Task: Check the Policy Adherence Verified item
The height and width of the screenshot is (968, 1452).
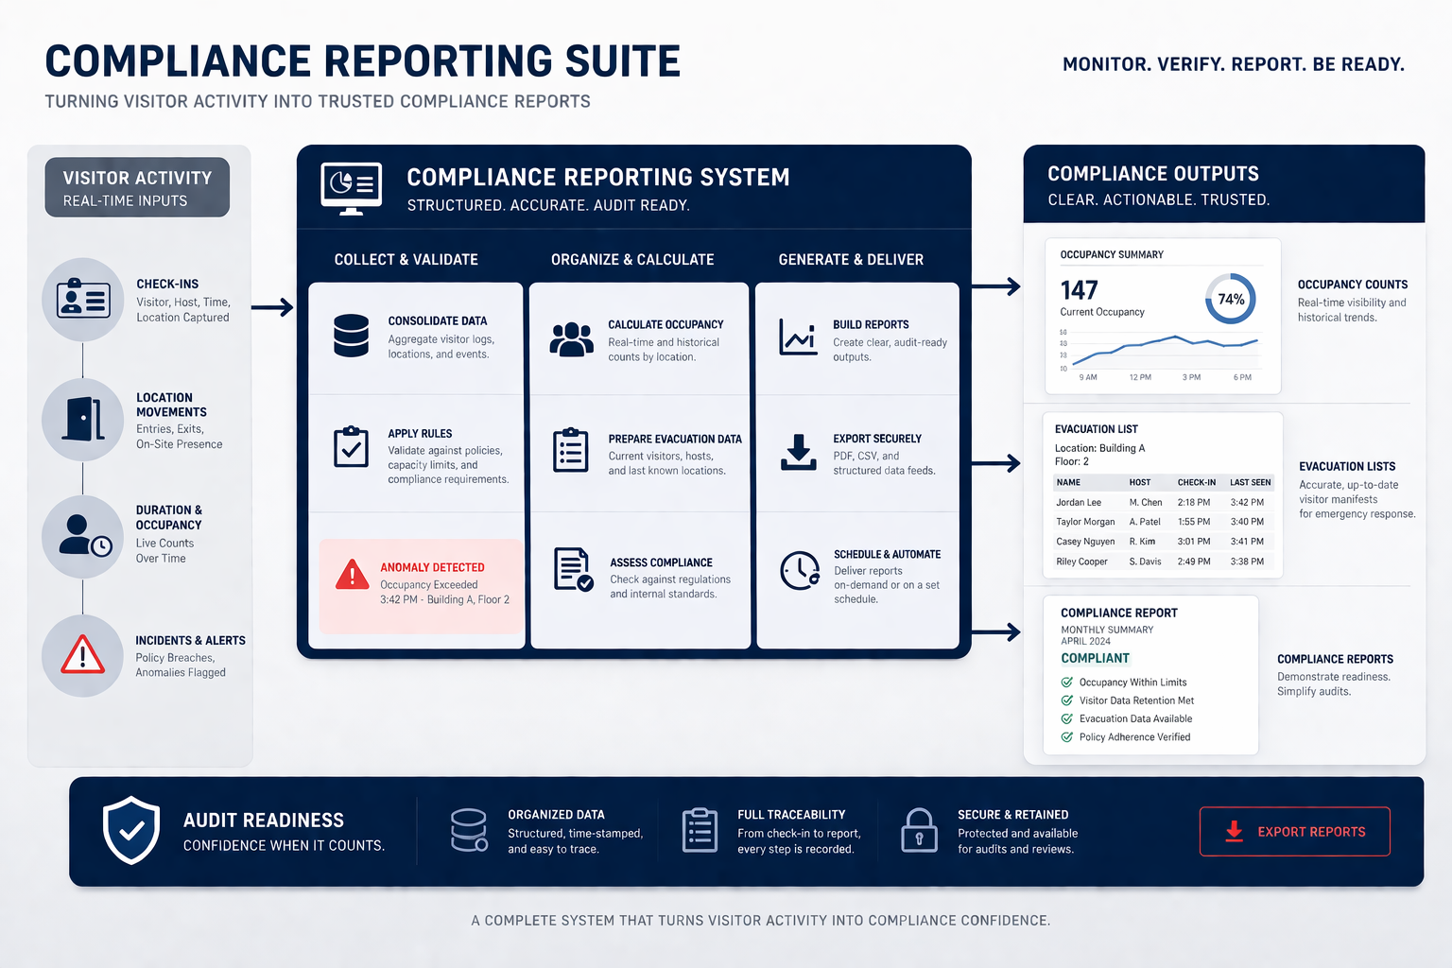Action: pos(1067,736)
